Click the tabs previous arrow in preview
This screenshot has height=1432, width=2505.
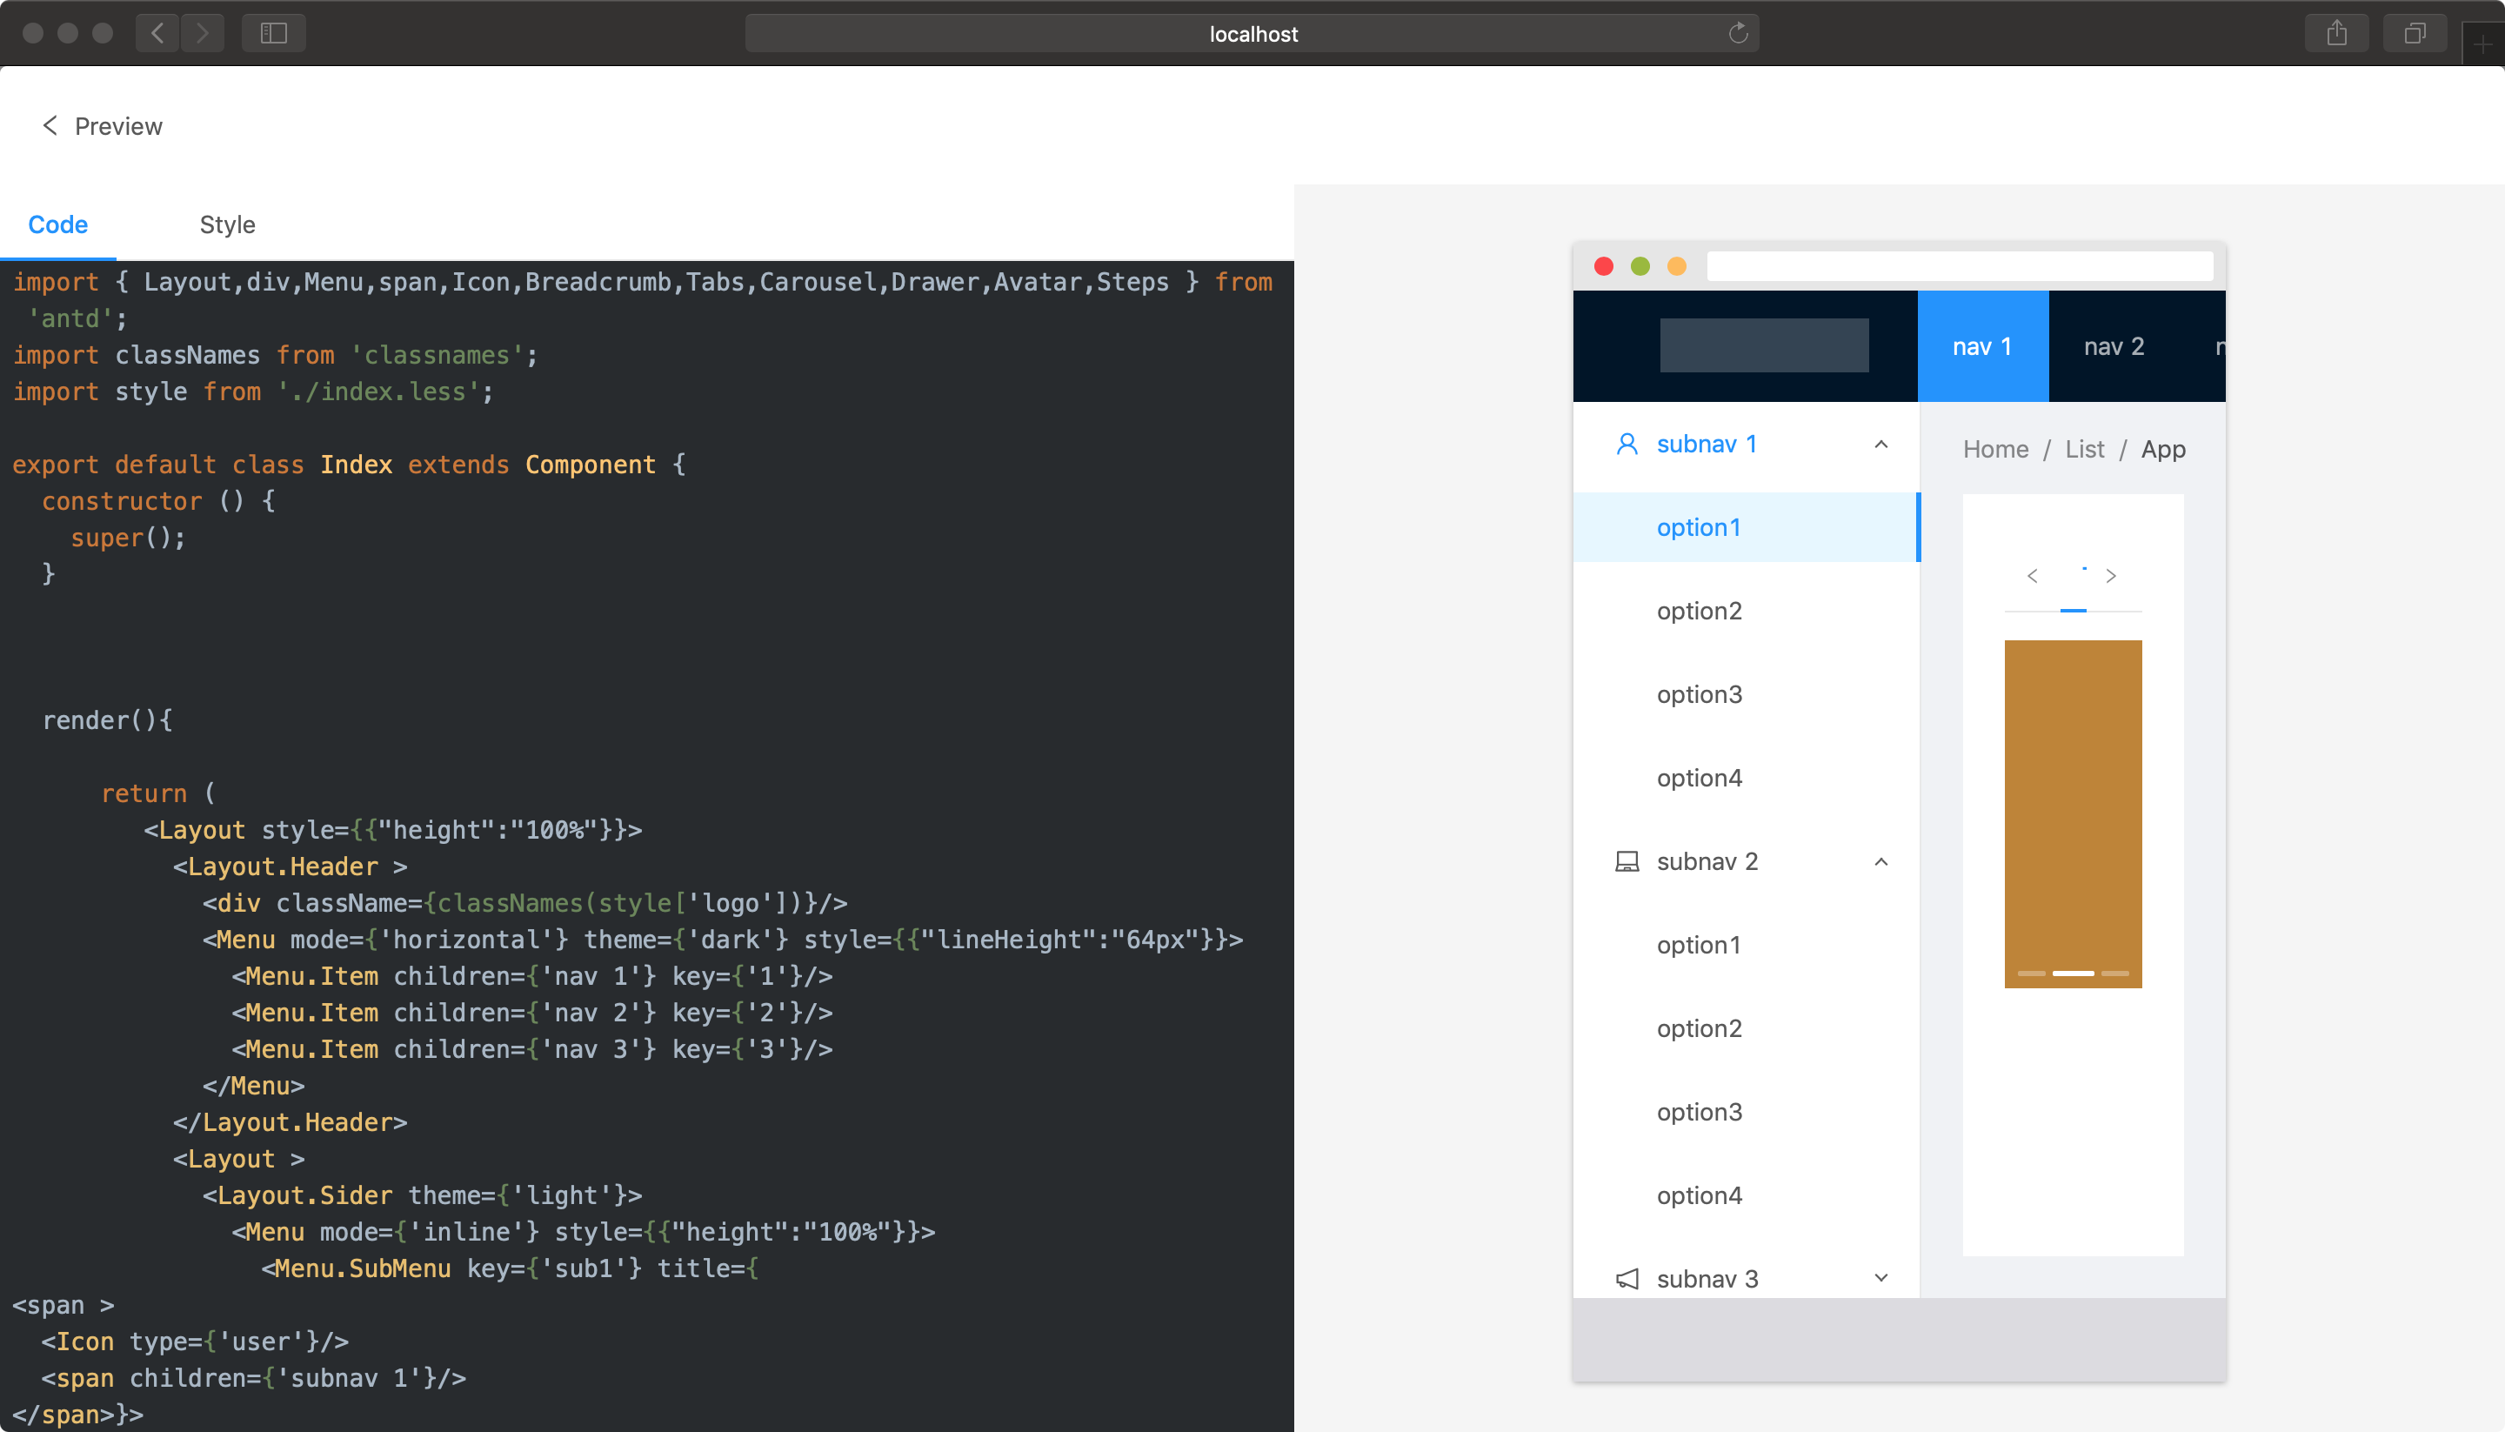2032,576
